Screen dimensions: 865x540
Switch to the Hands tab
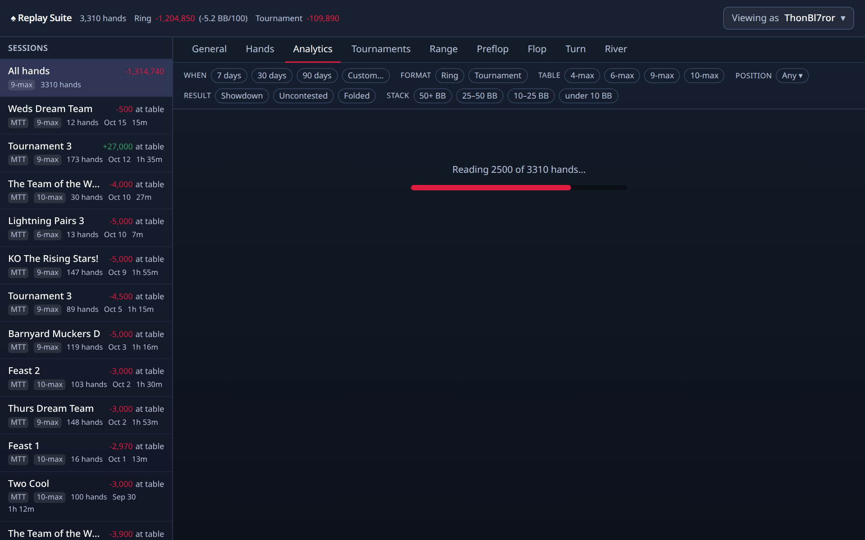tap(260, 49)
